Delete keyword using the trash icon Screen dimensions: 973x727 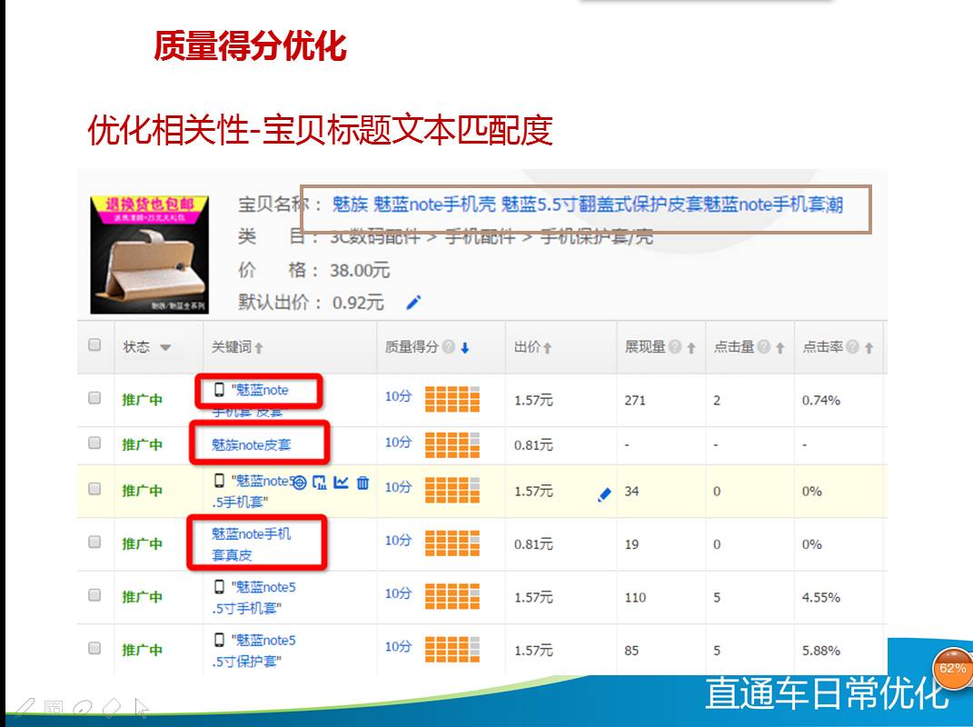(363, 483)
